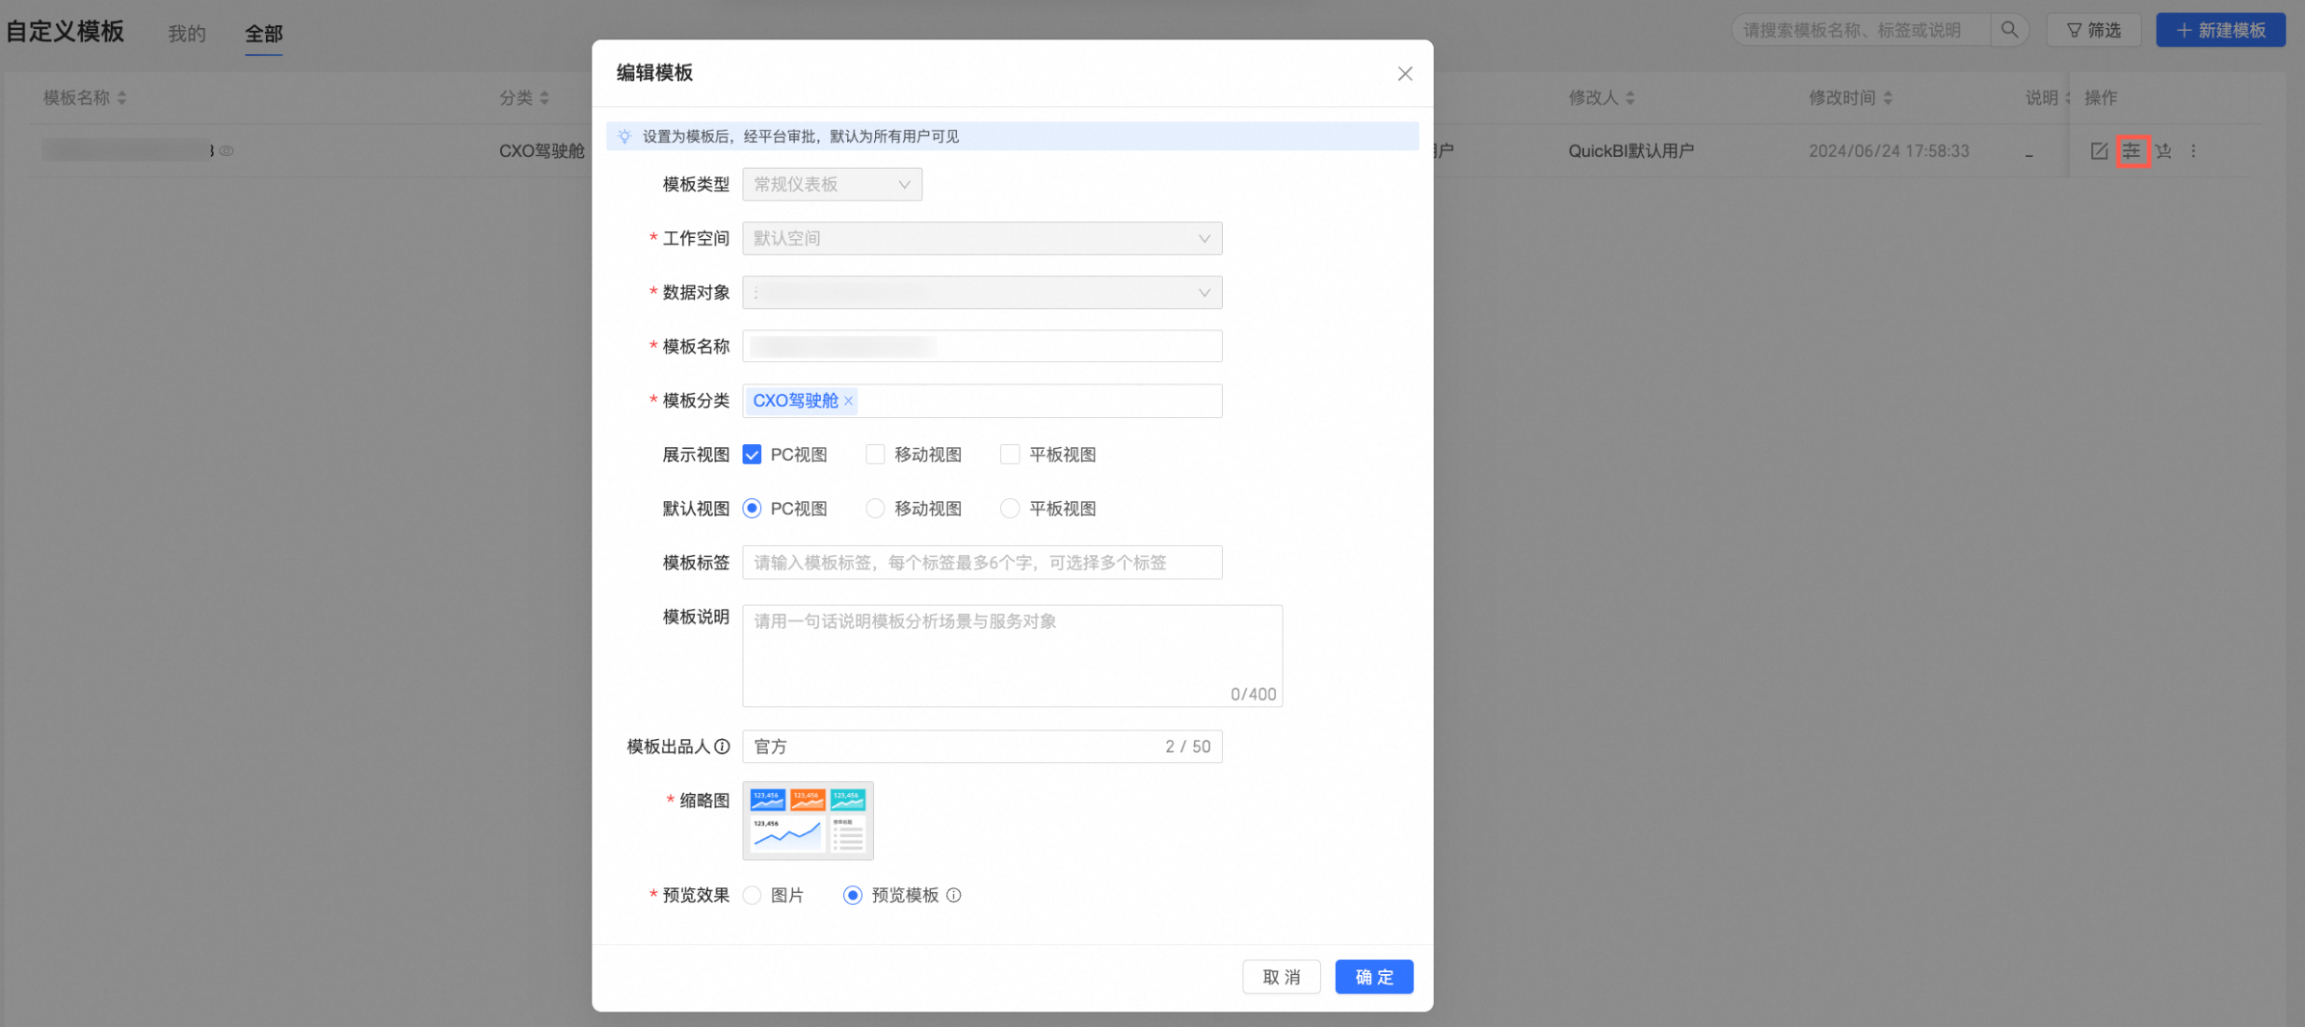The image size is (2305, 1027).
Task: Expand the 工作空间 dropdown
Action: tap(981, 239)
